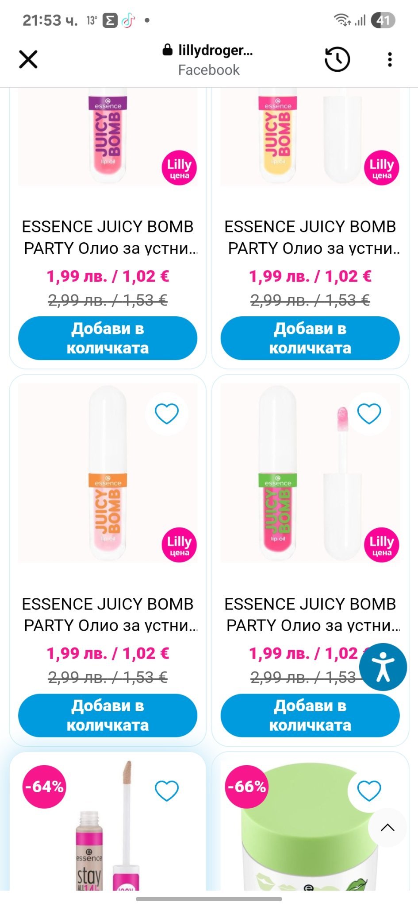Viewport: 418px width, 907px height.
Task: Add the purple-cap Juicy Bomb to cart
Action: click(x=107, y=338)
